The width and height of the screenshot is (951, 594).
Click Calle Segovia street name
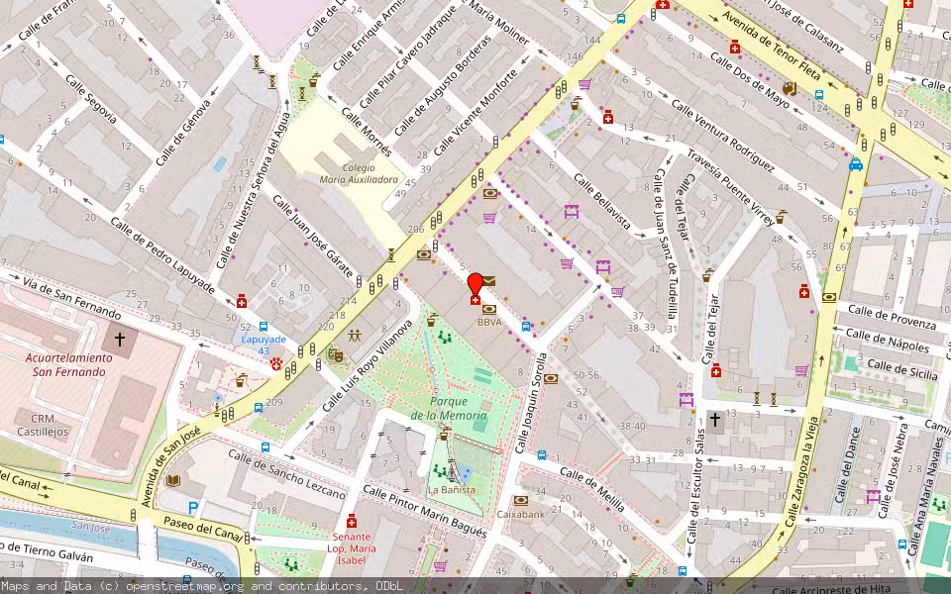click(x=91, y=99)
